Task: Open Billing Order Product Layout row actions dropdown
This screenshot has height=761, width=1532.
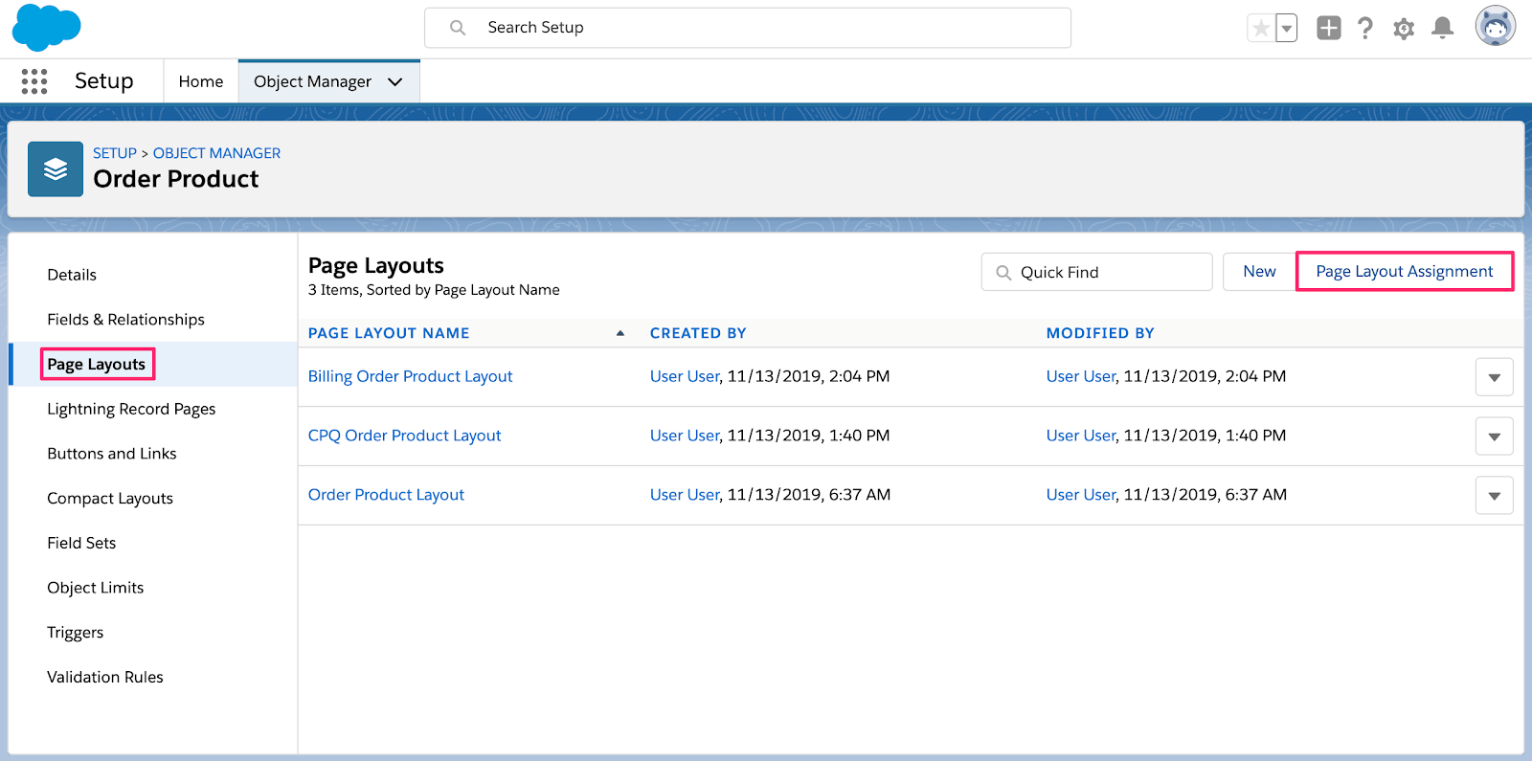Action: coord(1494,377)
